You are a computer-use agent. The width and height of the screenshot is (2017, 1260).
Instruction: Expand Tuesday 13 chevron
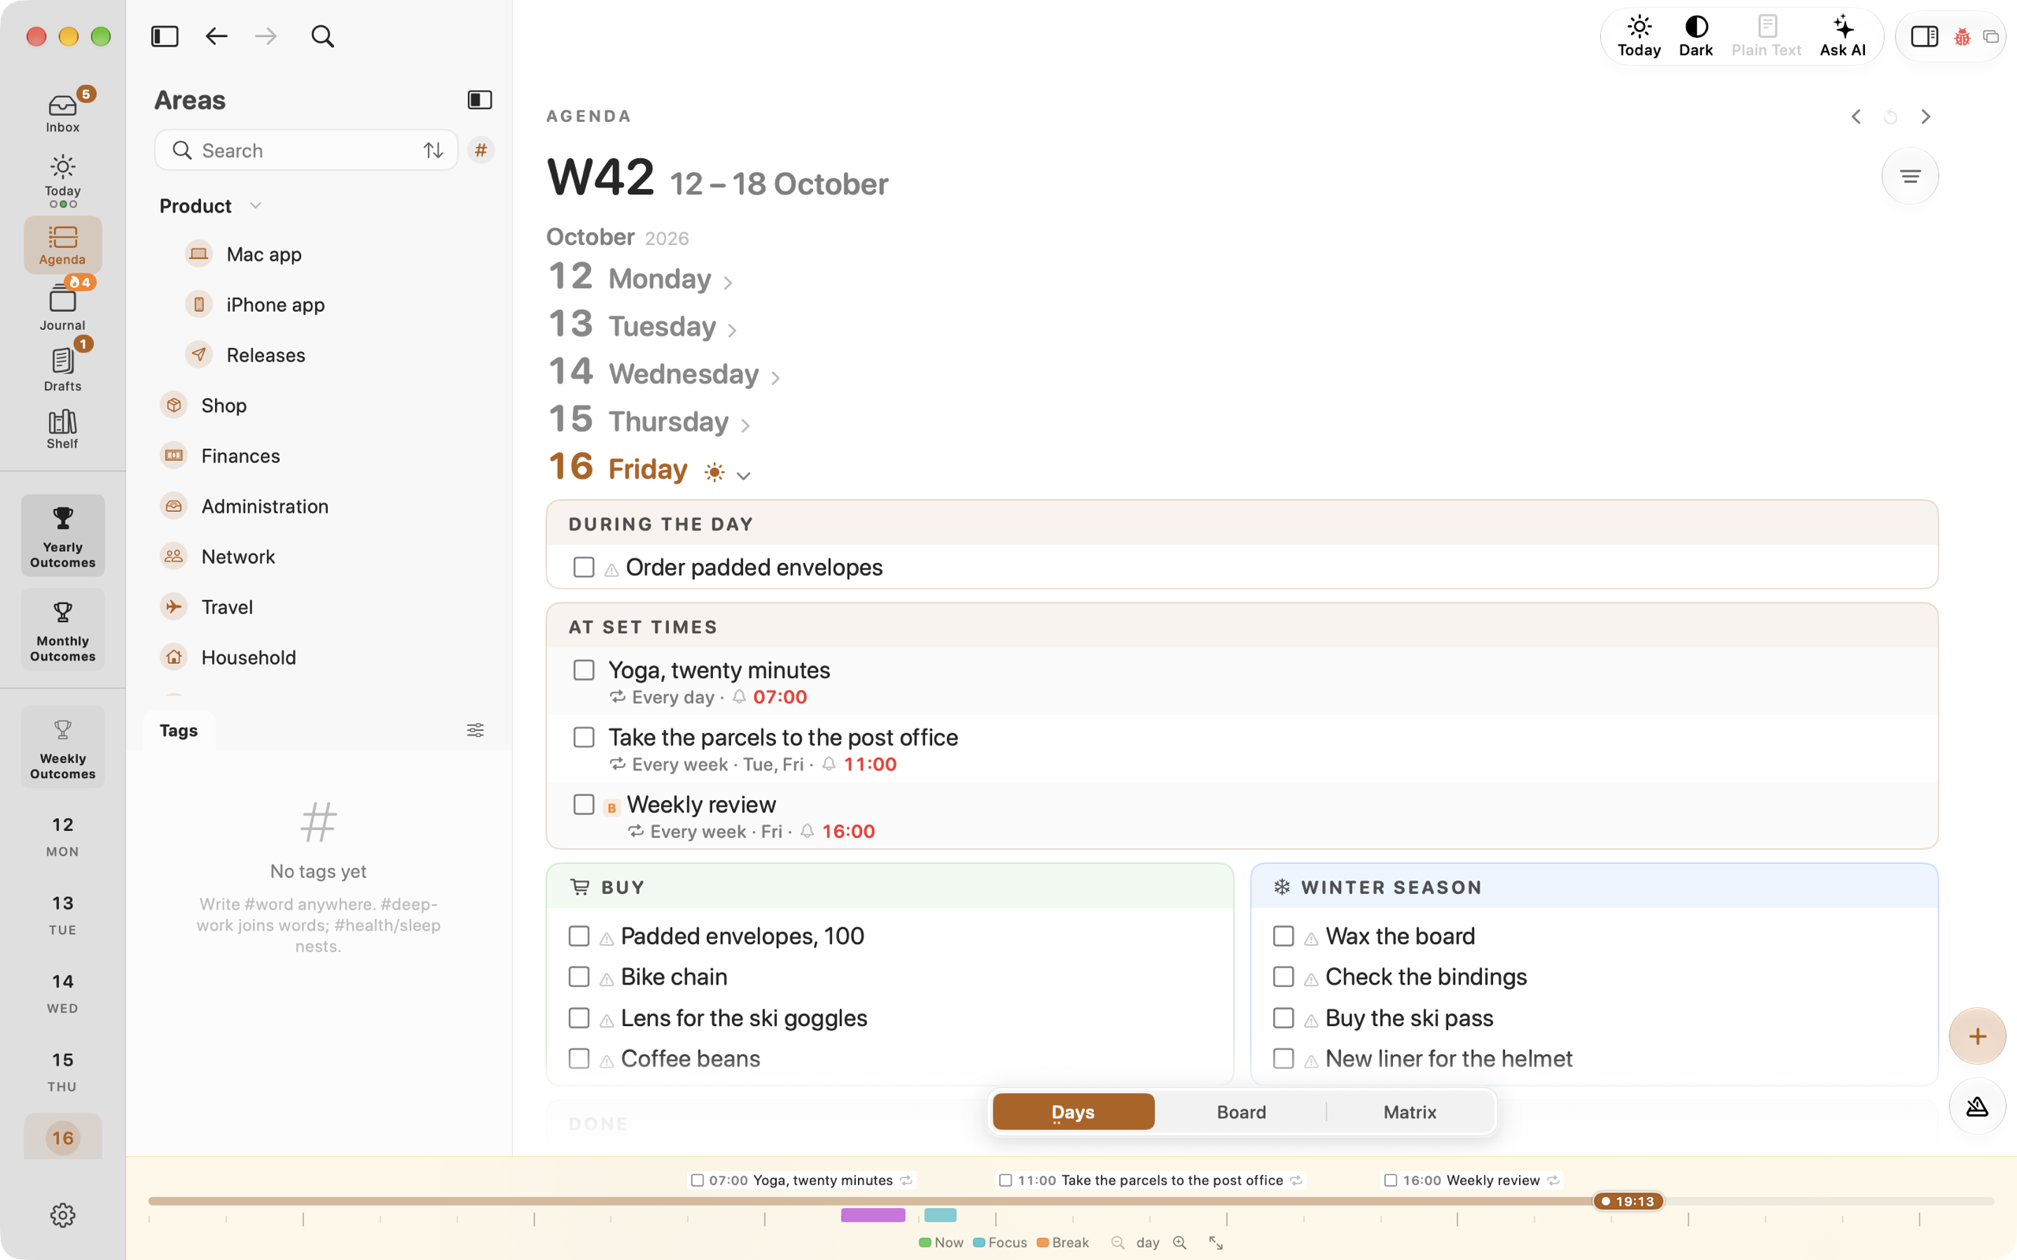[732, 331]
